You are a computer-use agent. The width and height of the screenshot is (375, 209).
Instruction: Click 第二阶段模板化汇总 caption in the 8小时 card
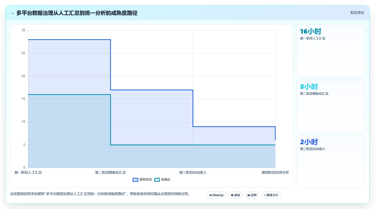point(314,94)
